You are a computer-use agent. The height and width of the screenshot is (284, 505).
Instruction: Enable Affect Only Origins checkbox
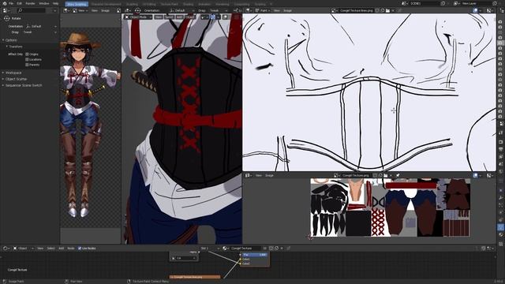pos(27,54)
